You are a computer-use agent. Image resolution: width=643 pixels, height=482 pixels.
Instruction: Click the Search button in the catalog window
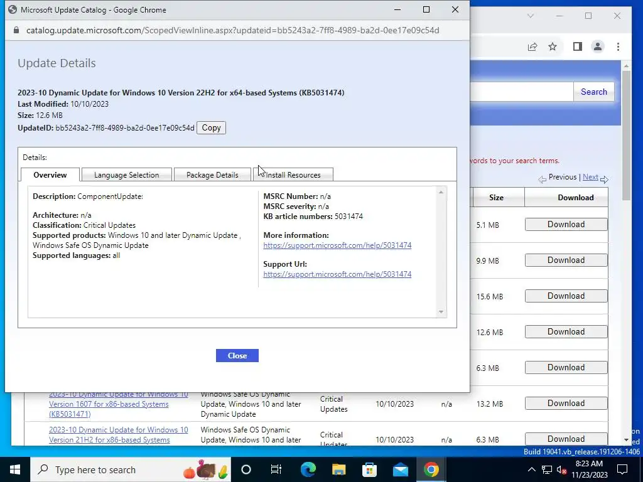tap(593, 92)
